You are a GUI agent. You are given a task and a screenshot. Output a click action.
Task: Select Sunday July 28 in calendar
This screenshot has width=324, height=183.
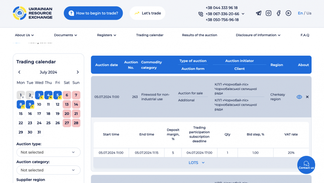(x=76, y=123)
